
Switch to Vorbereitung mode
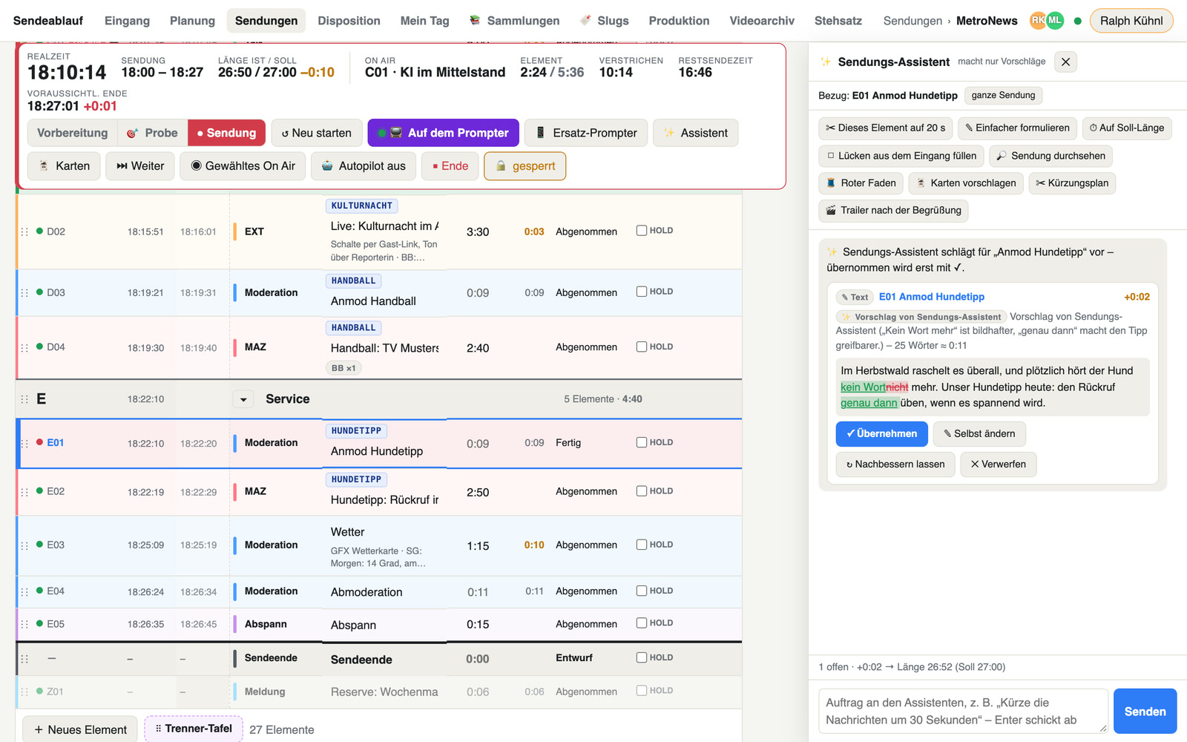(x=73, y=133)
